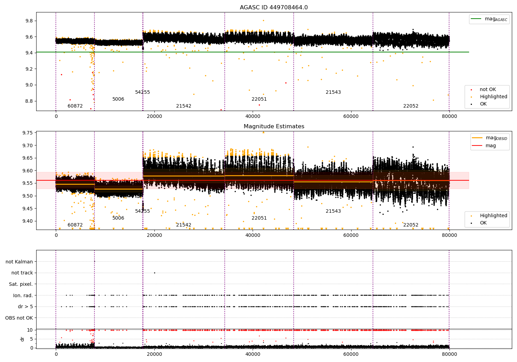This screenshot has height=362, width=517.
Task: Click obsid label 21543 in top plot
Action: pyautogui.click(x=333, y=92)
